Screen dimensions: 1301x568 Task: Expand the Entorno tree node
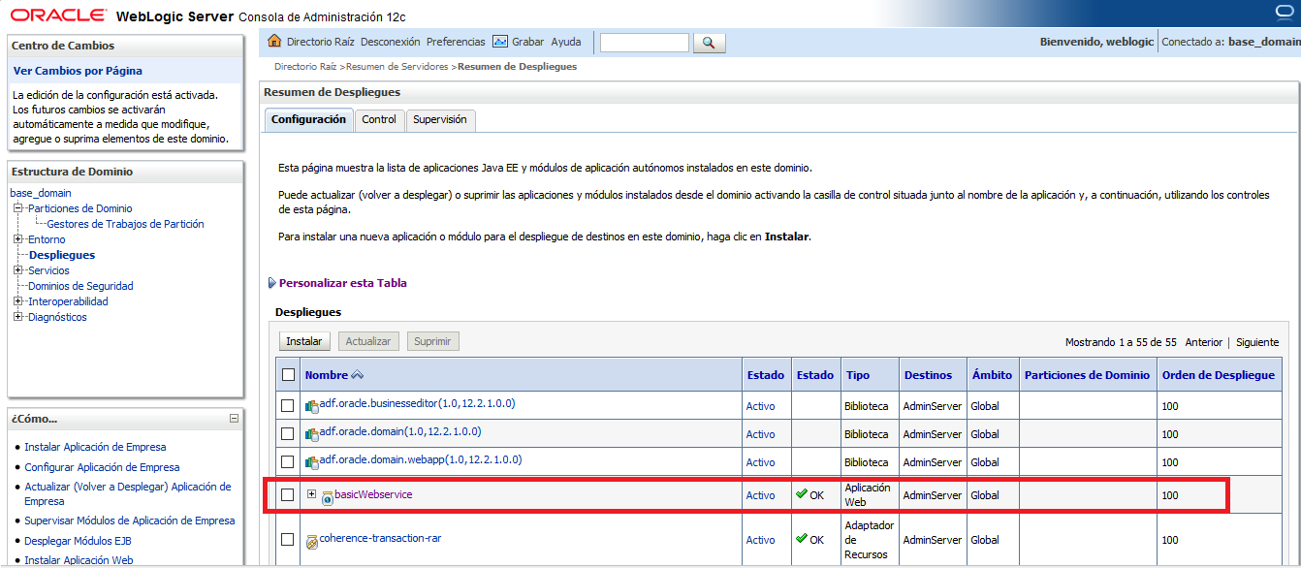pyautogui.click(x=18, y=239)
